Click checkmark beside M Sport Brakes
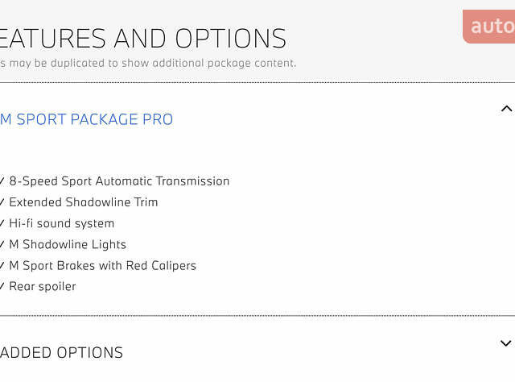 [2, 265]
